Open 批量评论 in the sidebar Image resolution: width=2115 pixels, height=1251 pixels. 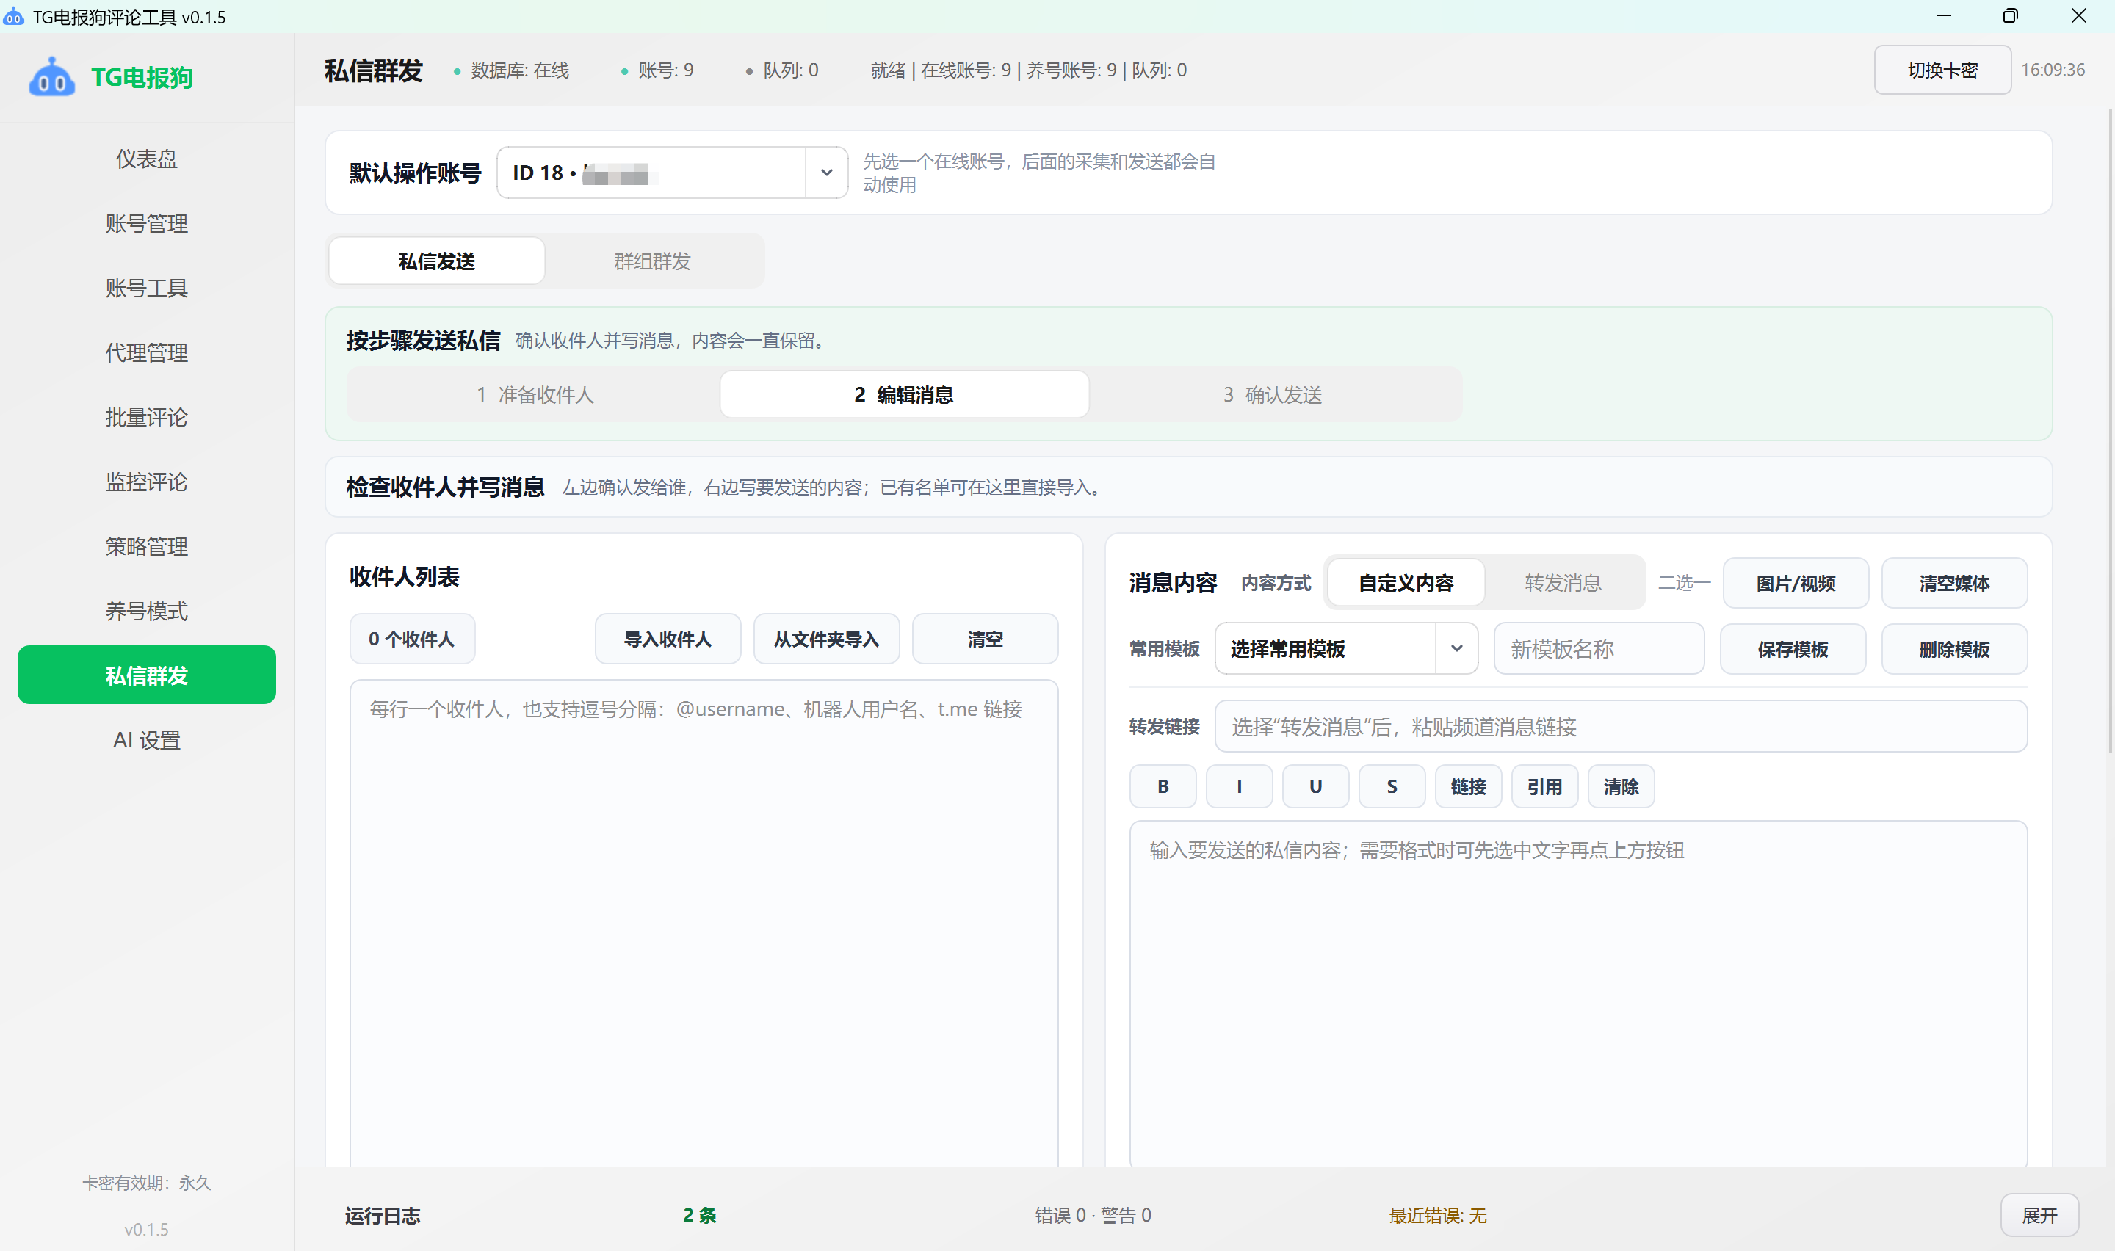pyautogui.click(x=147, y=417)
